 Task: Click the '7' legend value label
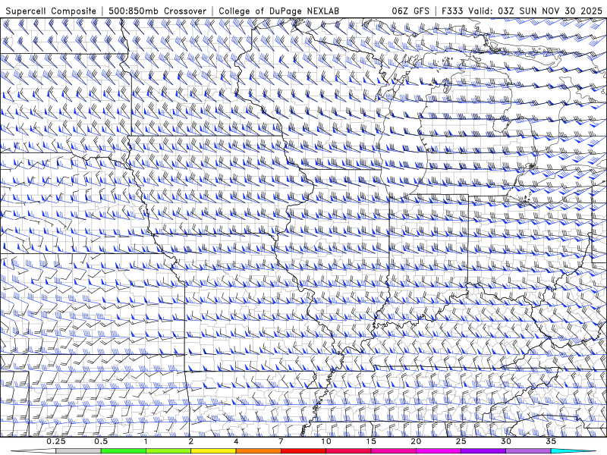pyautogui.click(x=281, y=441)
